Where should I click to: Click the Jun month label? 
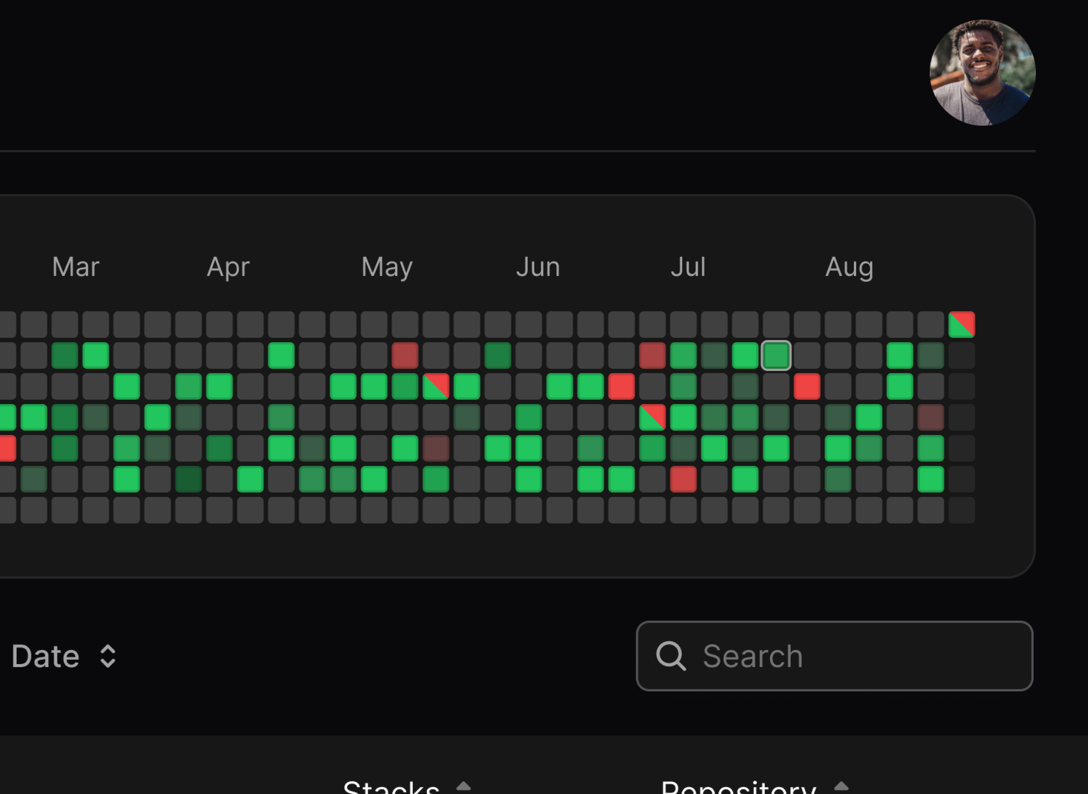coord(538,267)
